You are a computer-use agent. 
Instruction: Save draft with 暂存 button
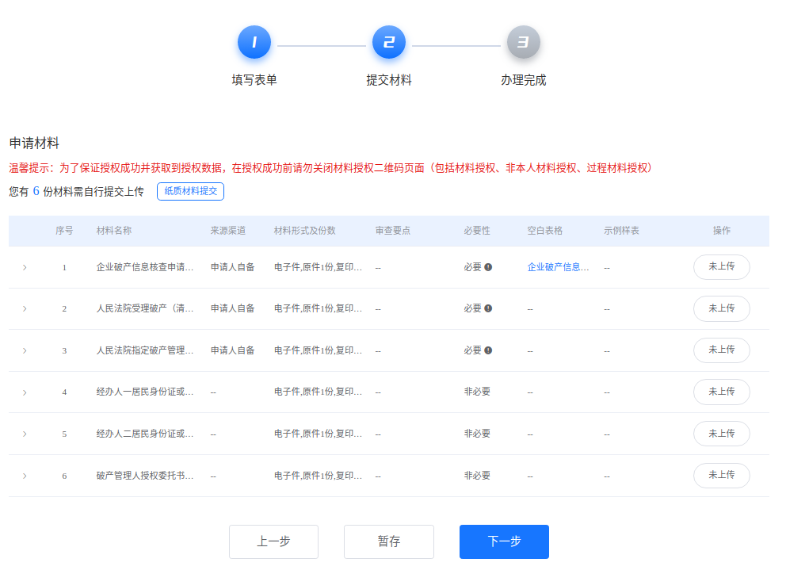(x=389, y=541)
